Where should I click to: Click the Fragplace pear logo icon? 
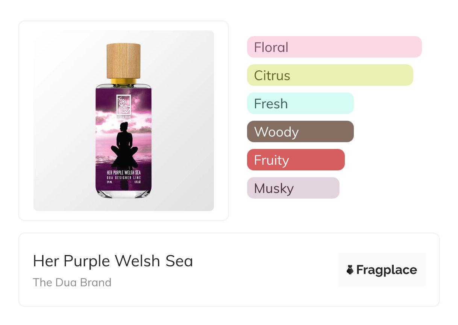[350, 270]
